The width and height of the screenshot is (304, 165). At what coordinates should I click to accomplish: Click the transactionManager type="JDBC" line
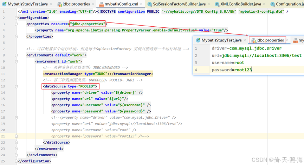(98, 74)
